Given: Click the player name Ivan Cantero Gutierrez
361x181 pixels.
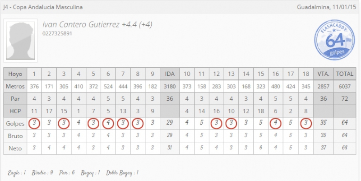Looking at the screenshot, I should [x=81, y=24].
